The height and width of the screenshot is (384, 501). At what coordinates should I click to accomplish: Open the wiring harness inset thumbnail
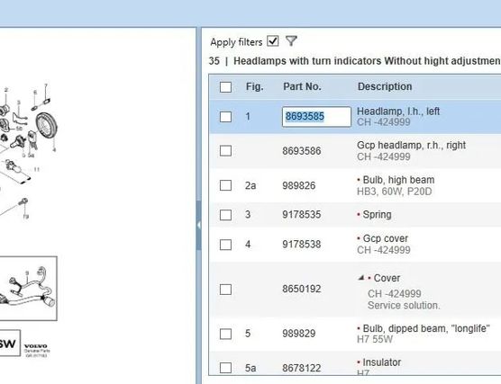coord(28,289)
